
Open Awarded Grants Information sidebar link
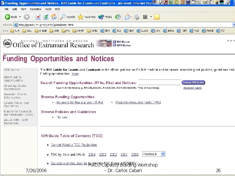(x=15, y=96)
